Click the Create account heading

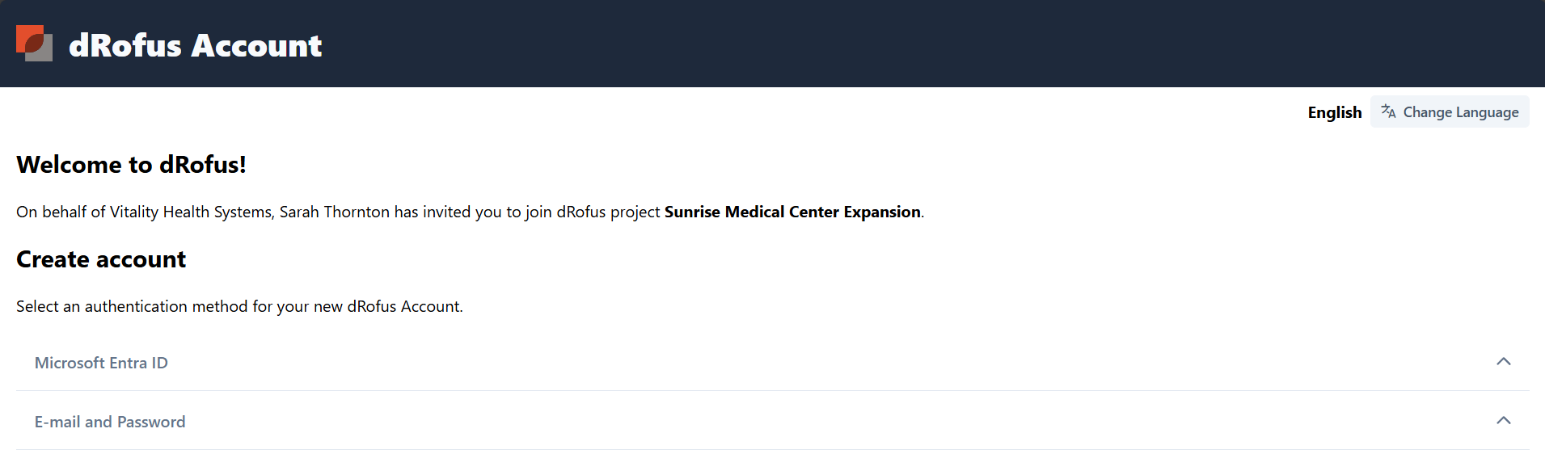point(101,259)
